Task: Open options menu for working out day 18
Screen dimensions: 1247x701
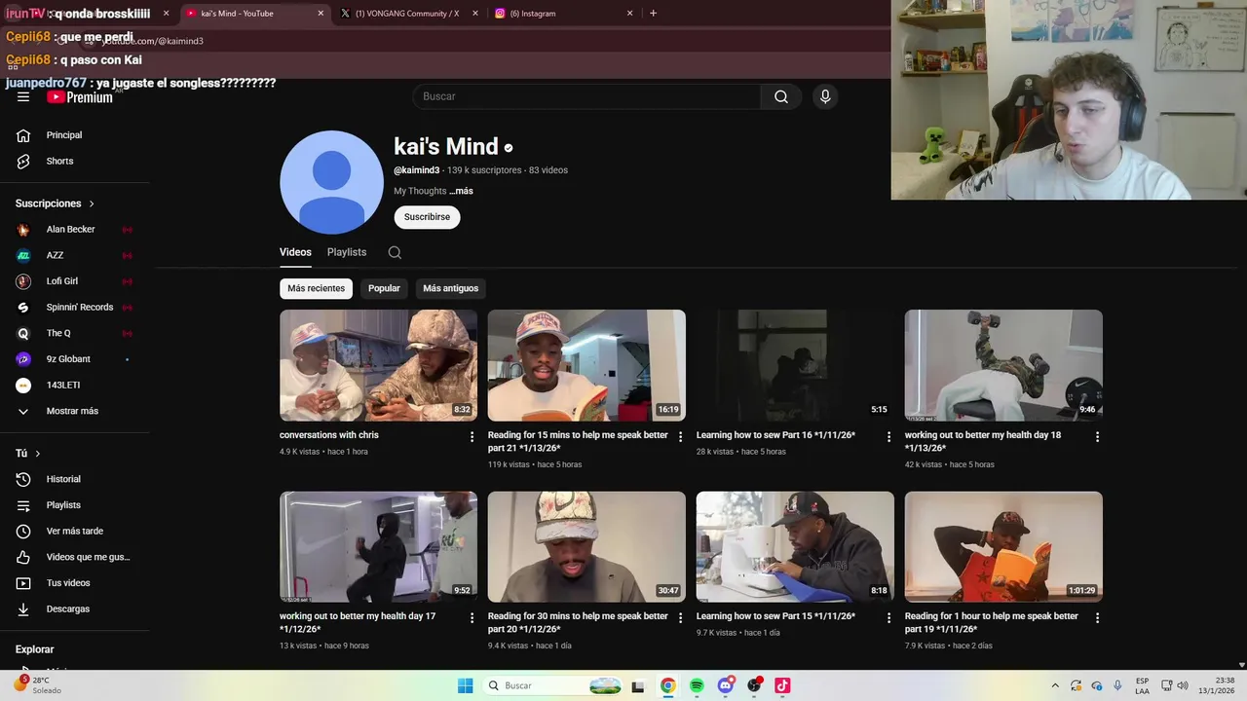Action: (1097, 437)
